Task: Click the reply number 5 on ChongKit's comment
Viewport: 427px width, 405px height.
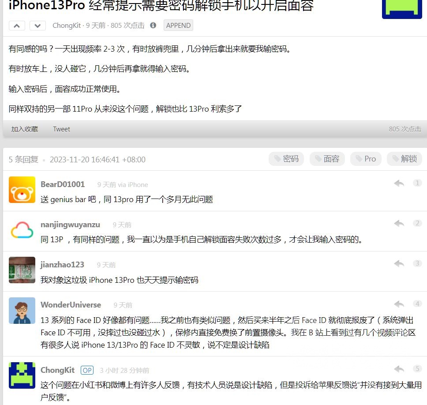Action: pos(417,369)
